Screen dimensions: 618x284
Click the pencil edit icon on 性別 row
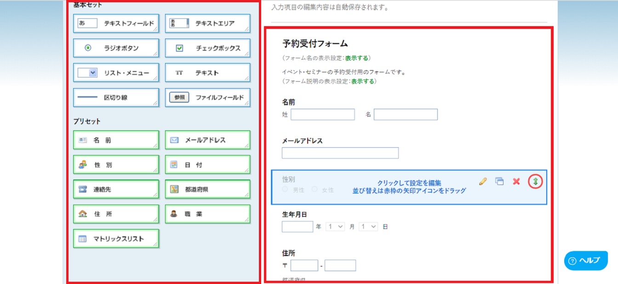coord(482,181)
